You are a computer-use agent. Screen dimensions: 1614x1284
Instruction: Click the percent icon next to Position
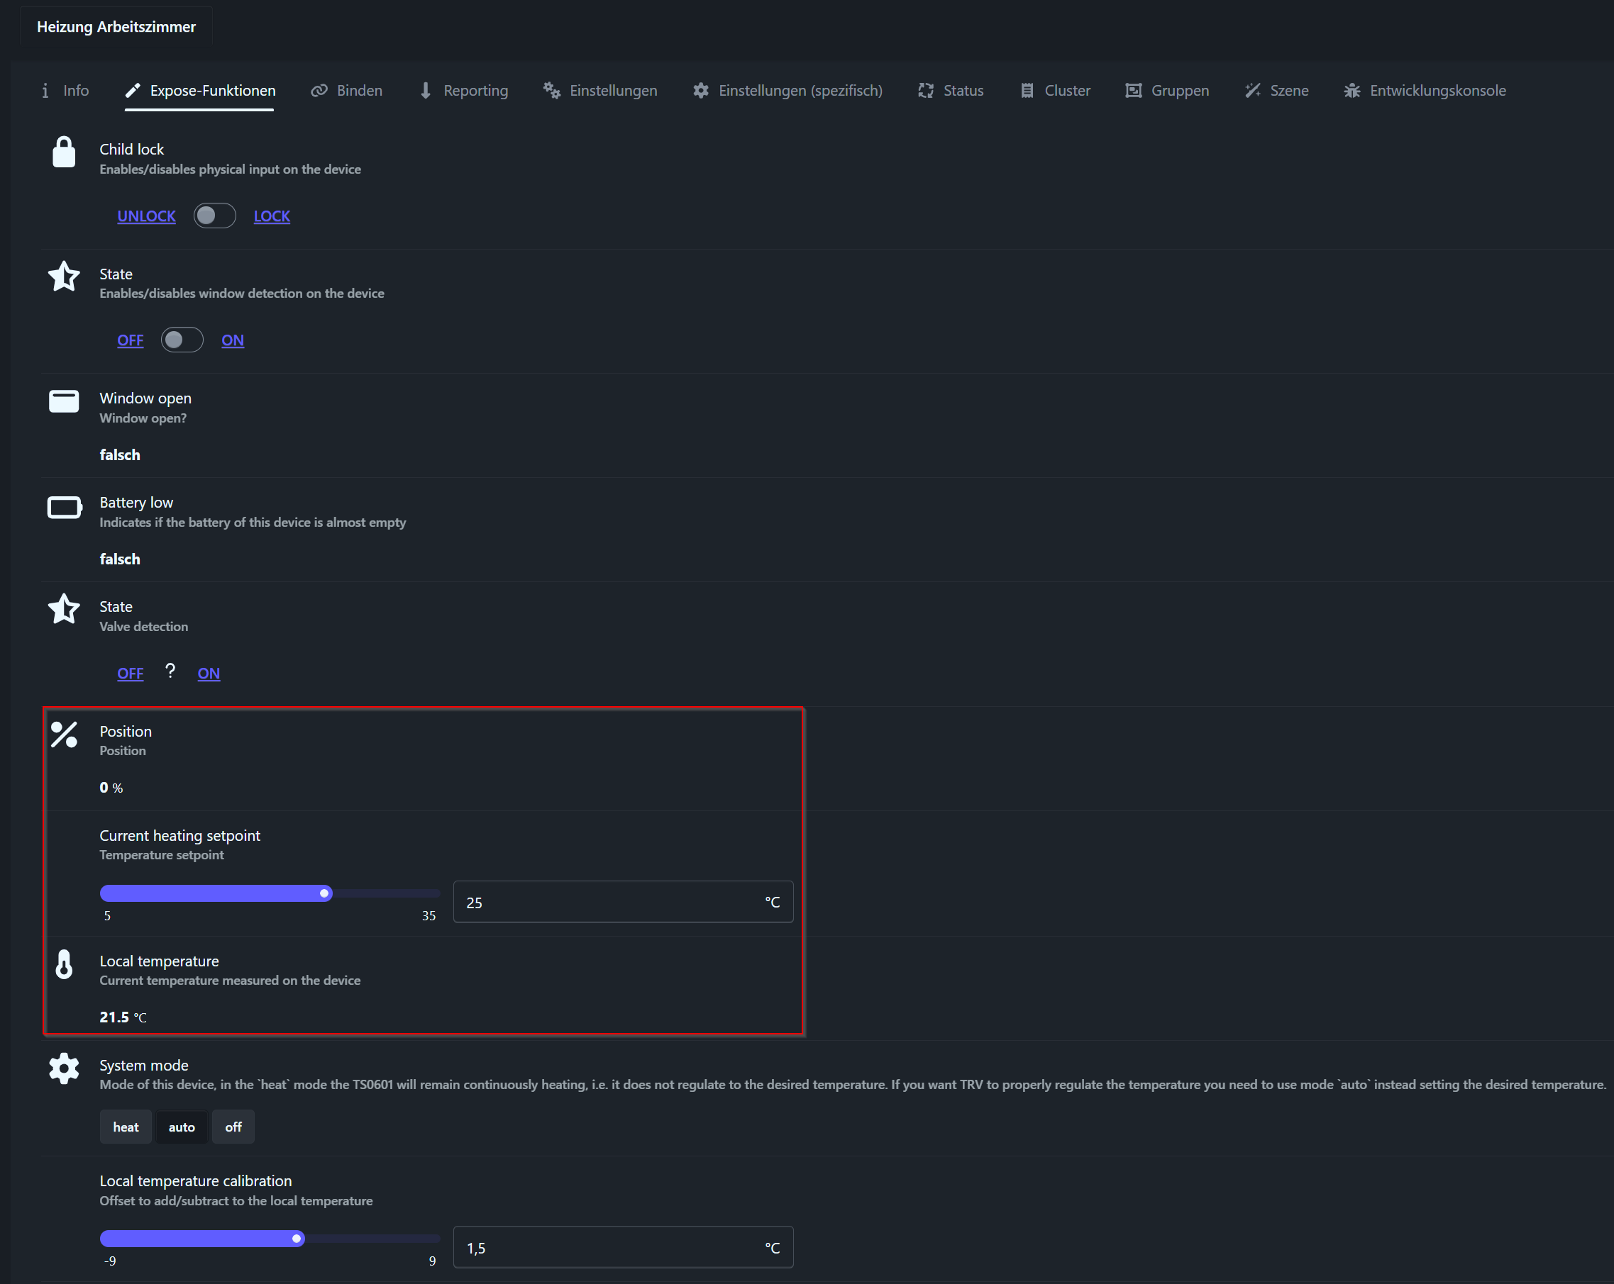(64, 734)
